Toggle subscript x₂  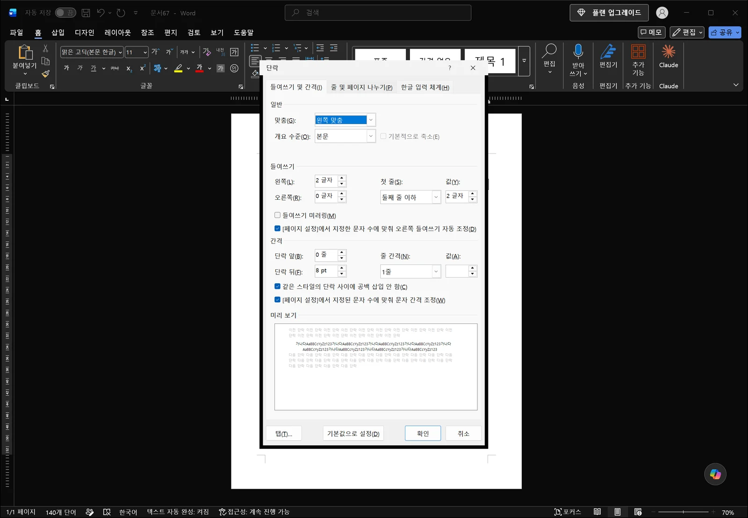click(x=129, y=69)
